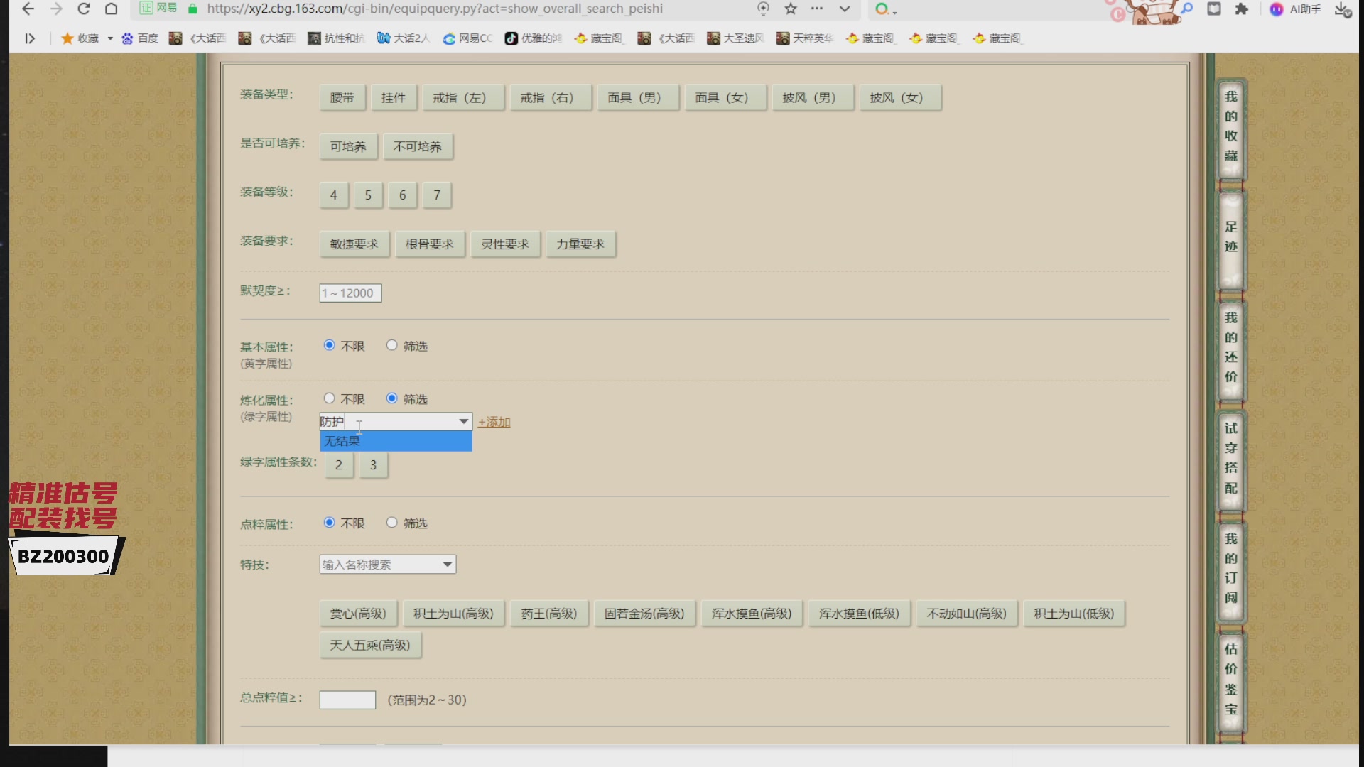Open the 优雅的滩 TikTok bookmark
Image resolution: width=1364 pixels, height=767 pixels.
click(x=533, y=38)
